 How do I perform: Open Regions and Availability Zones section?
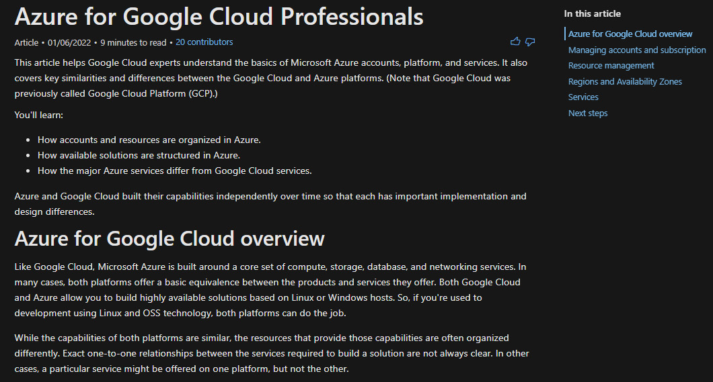[625, 82]
